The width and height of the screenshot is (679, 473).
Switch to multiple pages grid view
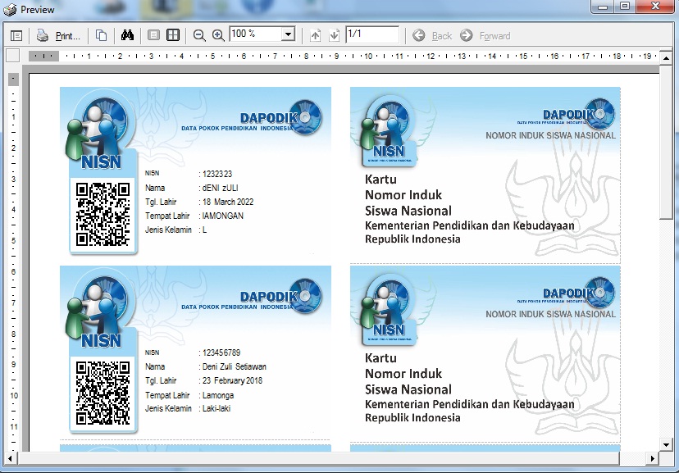tap(173, 35)
